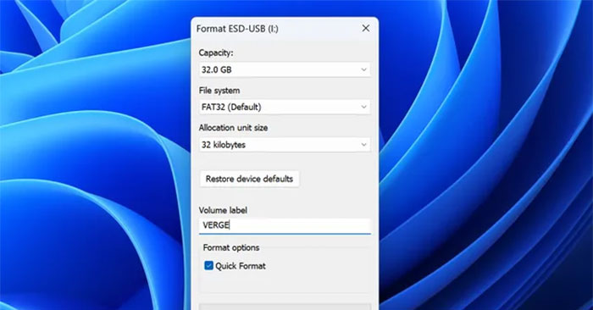Click the File system label
Image resolution: width=593 pixels, height=310 pixels.
click(x=219, y=91)
